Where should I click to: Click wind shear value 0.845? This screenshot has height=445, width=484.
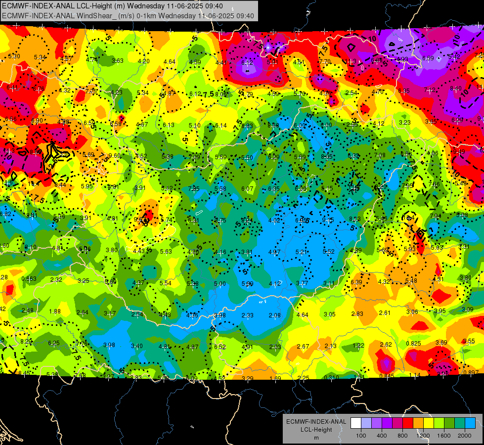387,376
